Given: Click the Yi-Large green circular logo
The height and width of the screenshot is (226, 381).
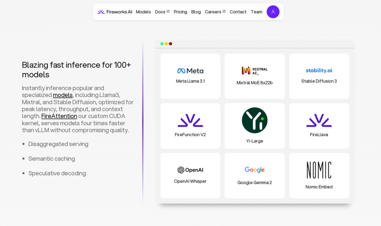Looking at the screenshot, I should (x=255, y=120).
